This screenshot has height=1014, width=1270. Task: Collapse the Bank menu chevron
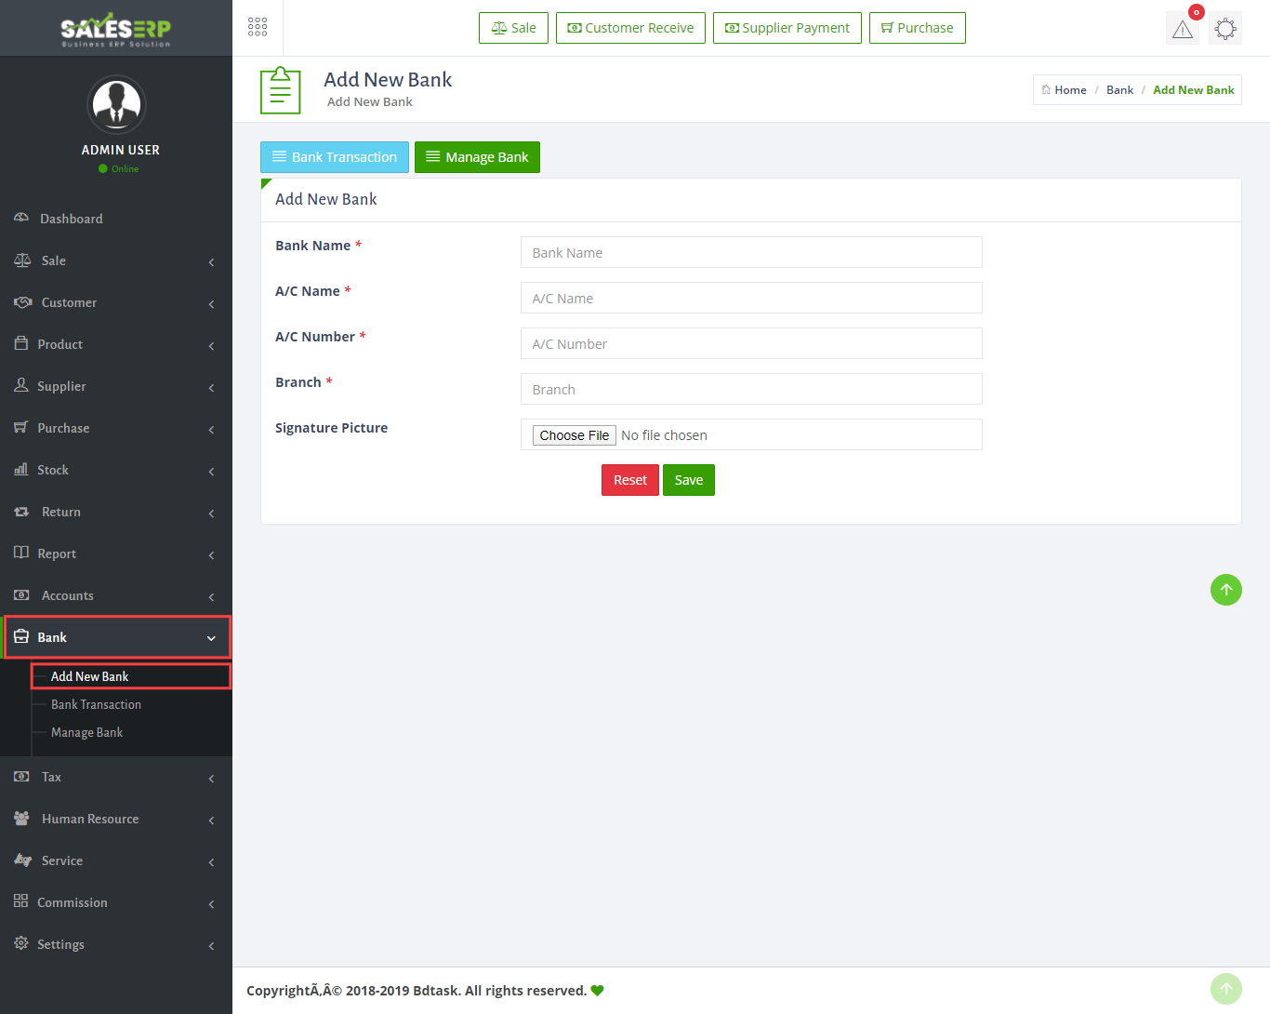212,638
